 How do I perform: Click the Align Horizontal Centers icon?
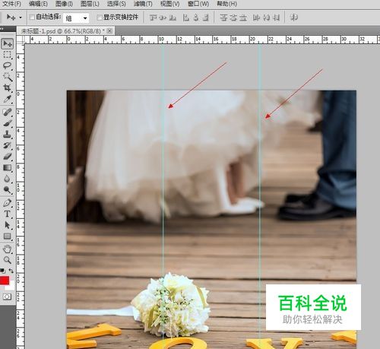196,17
